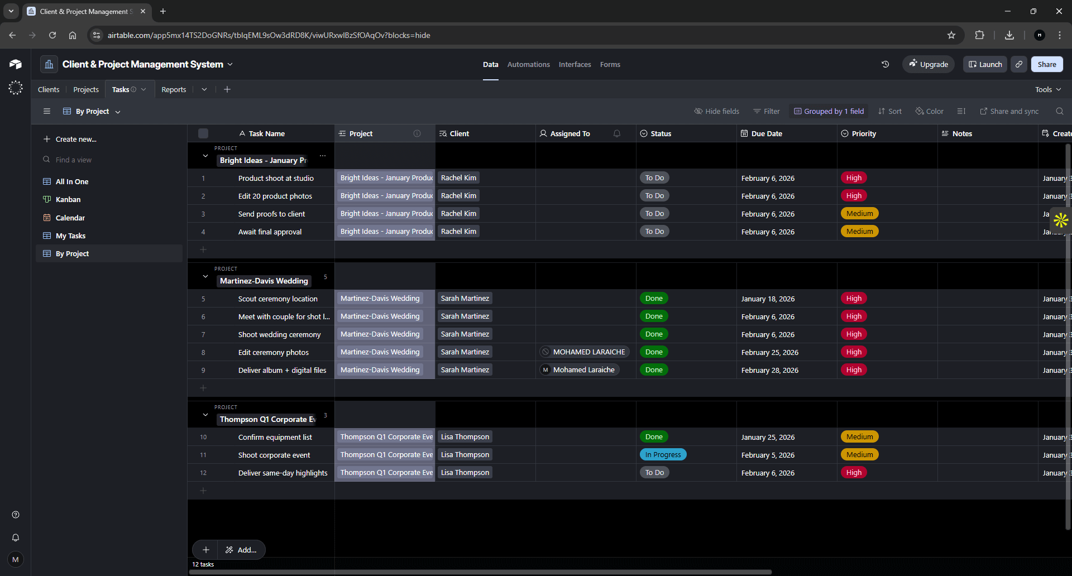Image resolution: width=1072 pixels, height=576 pixels.
Task: Toggle Hide fields in the toolbar
Action: (716, 111)
